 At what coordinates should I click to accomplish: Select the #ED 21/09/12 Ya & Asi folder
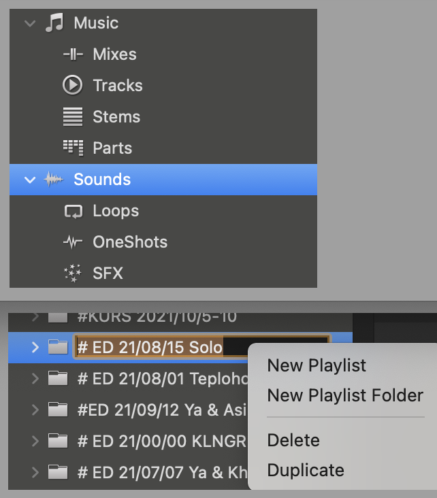click(x=160, y=410)
